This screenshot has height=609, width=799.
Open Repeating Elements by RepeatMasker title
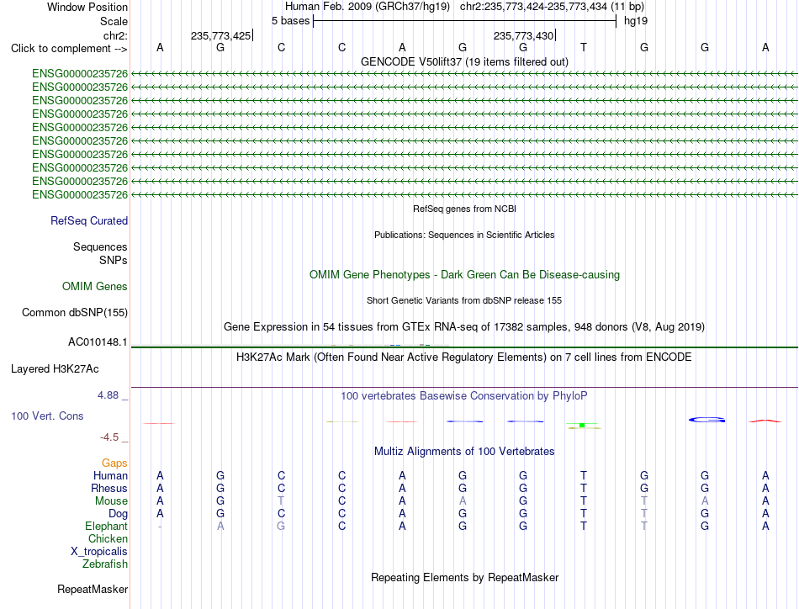tap(464, 578)
